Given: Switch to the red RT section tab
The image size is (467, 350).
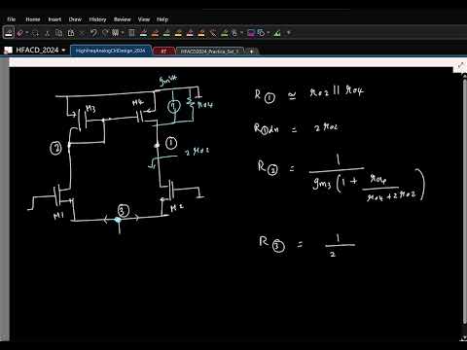Looking at the screenshot, I should point(163,52).
